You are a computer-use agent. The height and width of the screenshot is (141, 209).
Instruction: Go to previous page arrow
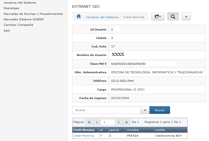97,122
